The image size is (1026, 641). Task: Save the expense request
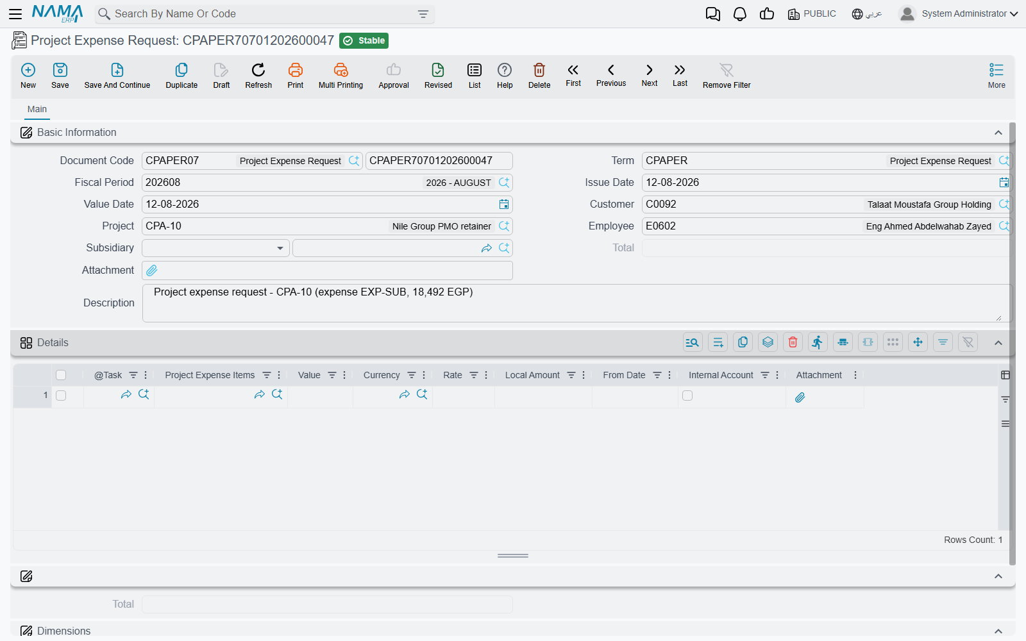point(60,76)
